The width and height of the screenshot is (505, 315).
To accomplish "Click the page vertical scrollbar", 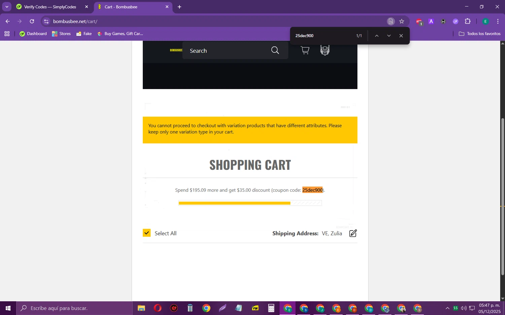I will [x=502, y=196].
